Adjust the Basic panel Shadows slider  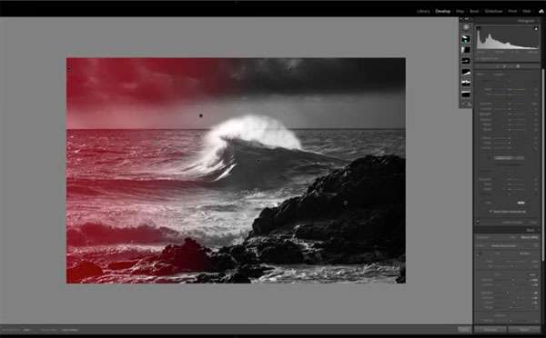(x=518, y=298)
